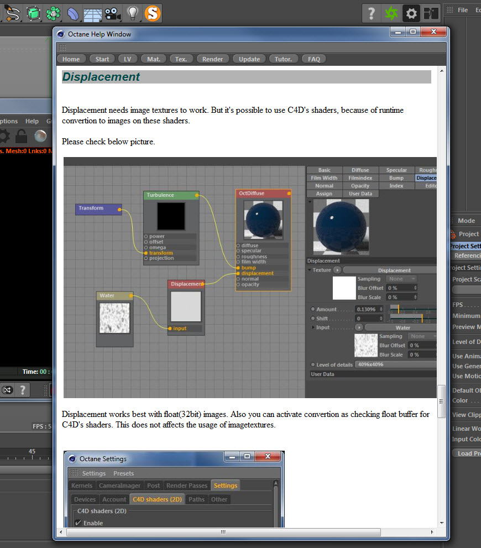
Task: Click the gear icon in the Live Viewer toolbar
Action: point(4,136)
